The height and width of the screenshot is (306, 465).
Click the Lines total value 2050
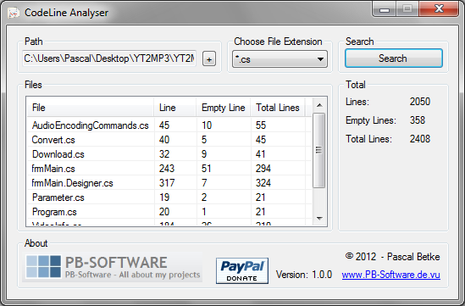(x=420, y=102)
